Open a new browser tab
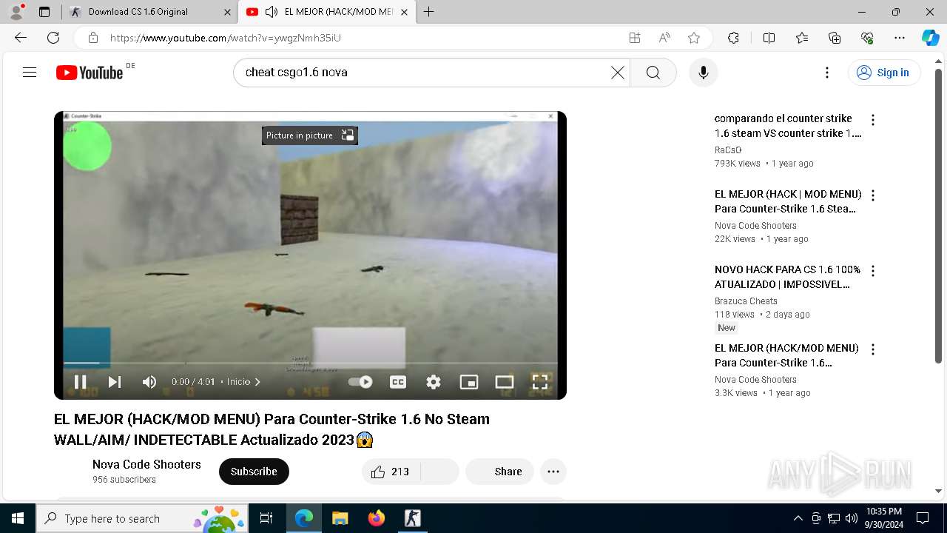947x533 pixels. pos(428,12)
